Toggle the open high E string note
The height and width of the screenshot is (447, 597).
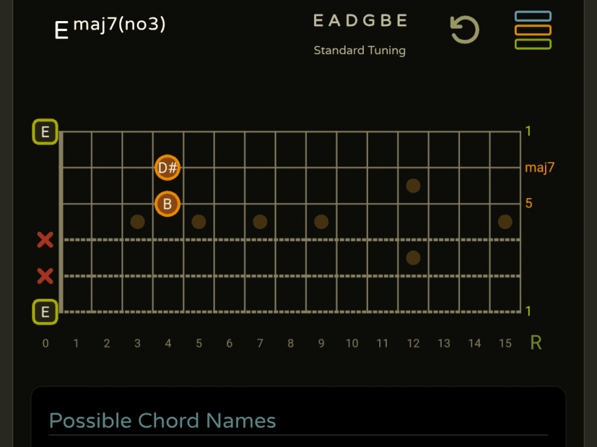pyautogui.click(x=46, y=131)
